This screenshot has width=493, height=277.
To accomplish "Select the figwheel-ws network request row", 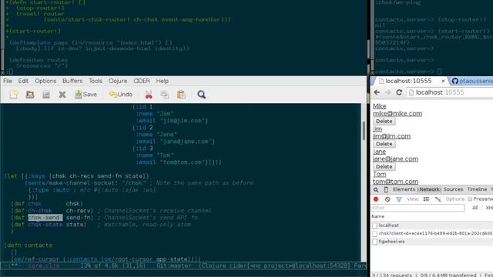I will click(x=432, y=242).
